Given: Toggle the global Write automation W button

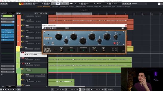Looking at the screenshot, I should (x=29, y=4).
